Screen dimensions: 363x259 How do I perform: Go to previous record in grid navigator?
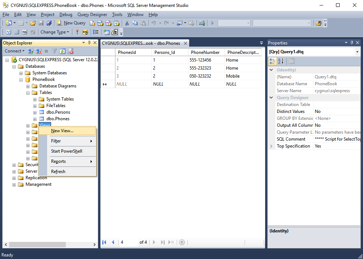[x=113, y=242]
